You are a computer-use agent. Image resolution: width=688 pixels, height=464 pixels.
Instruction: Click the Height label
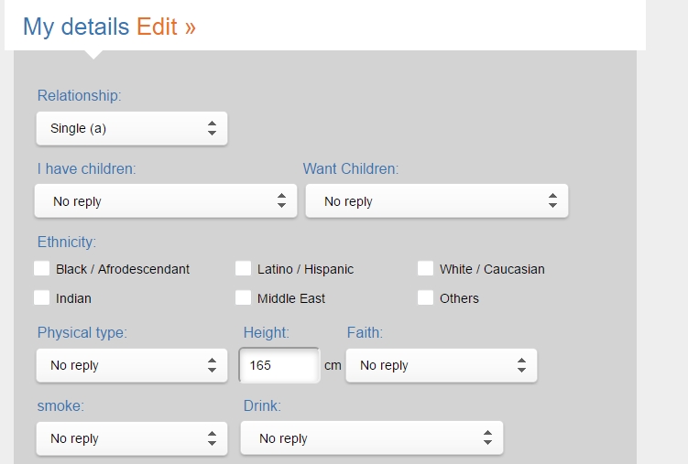click(x=266, y=332)
